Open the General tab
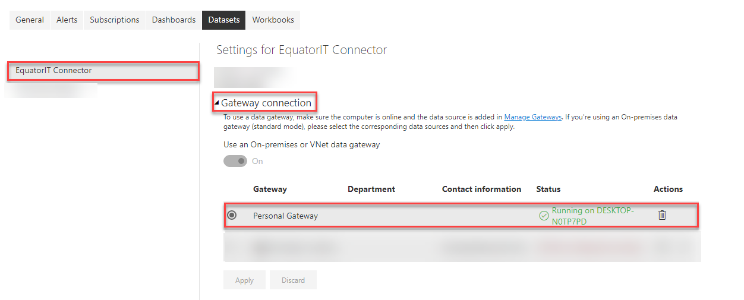 click(30, 20)
